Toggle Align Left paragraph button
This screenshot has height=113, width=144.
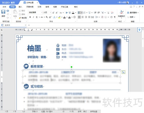pos(79,17)
